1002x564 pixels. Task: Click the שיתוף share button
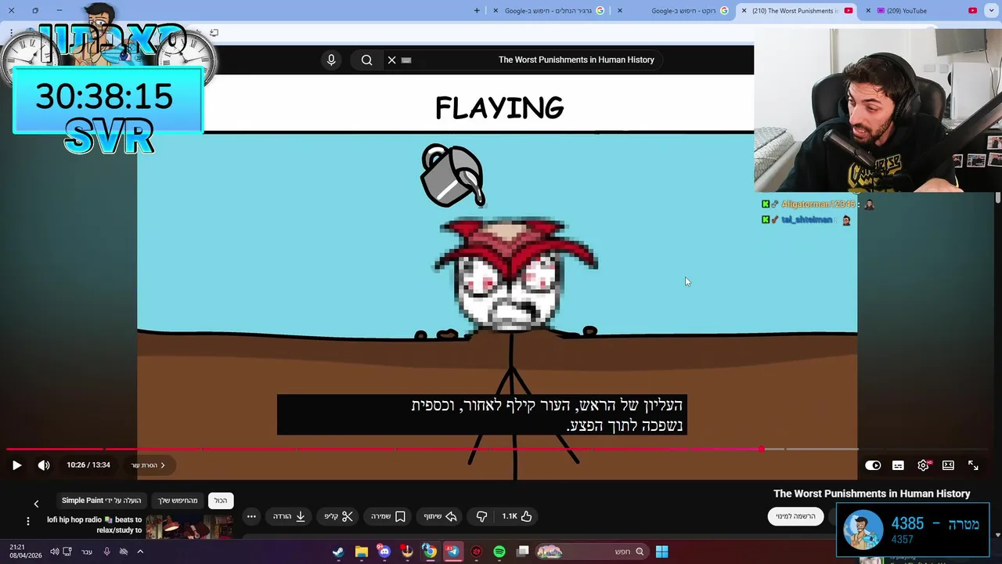(441, 516)
